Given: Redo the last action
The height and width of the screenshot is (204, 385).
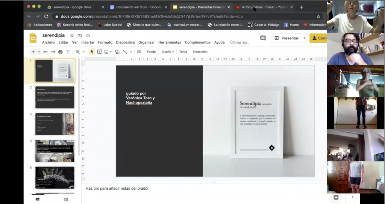Looking at the screenshot, I should (53, 52).
